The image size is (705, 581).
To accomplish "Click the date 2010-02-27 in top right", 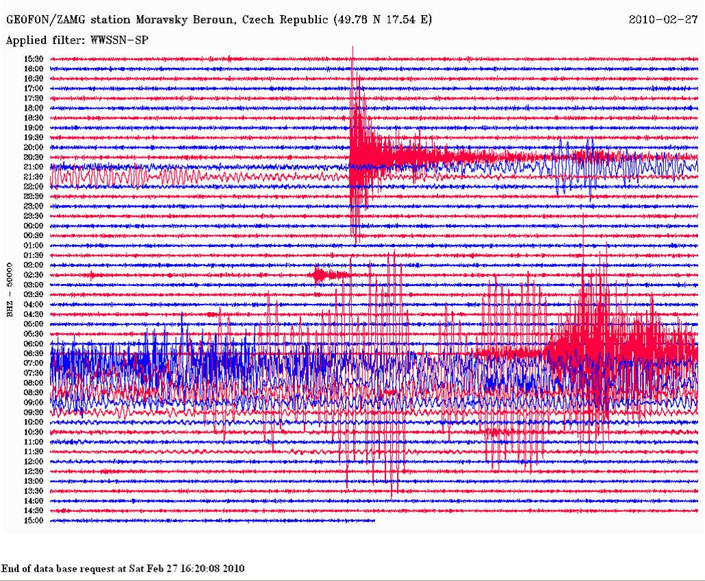I will point(663,20).
